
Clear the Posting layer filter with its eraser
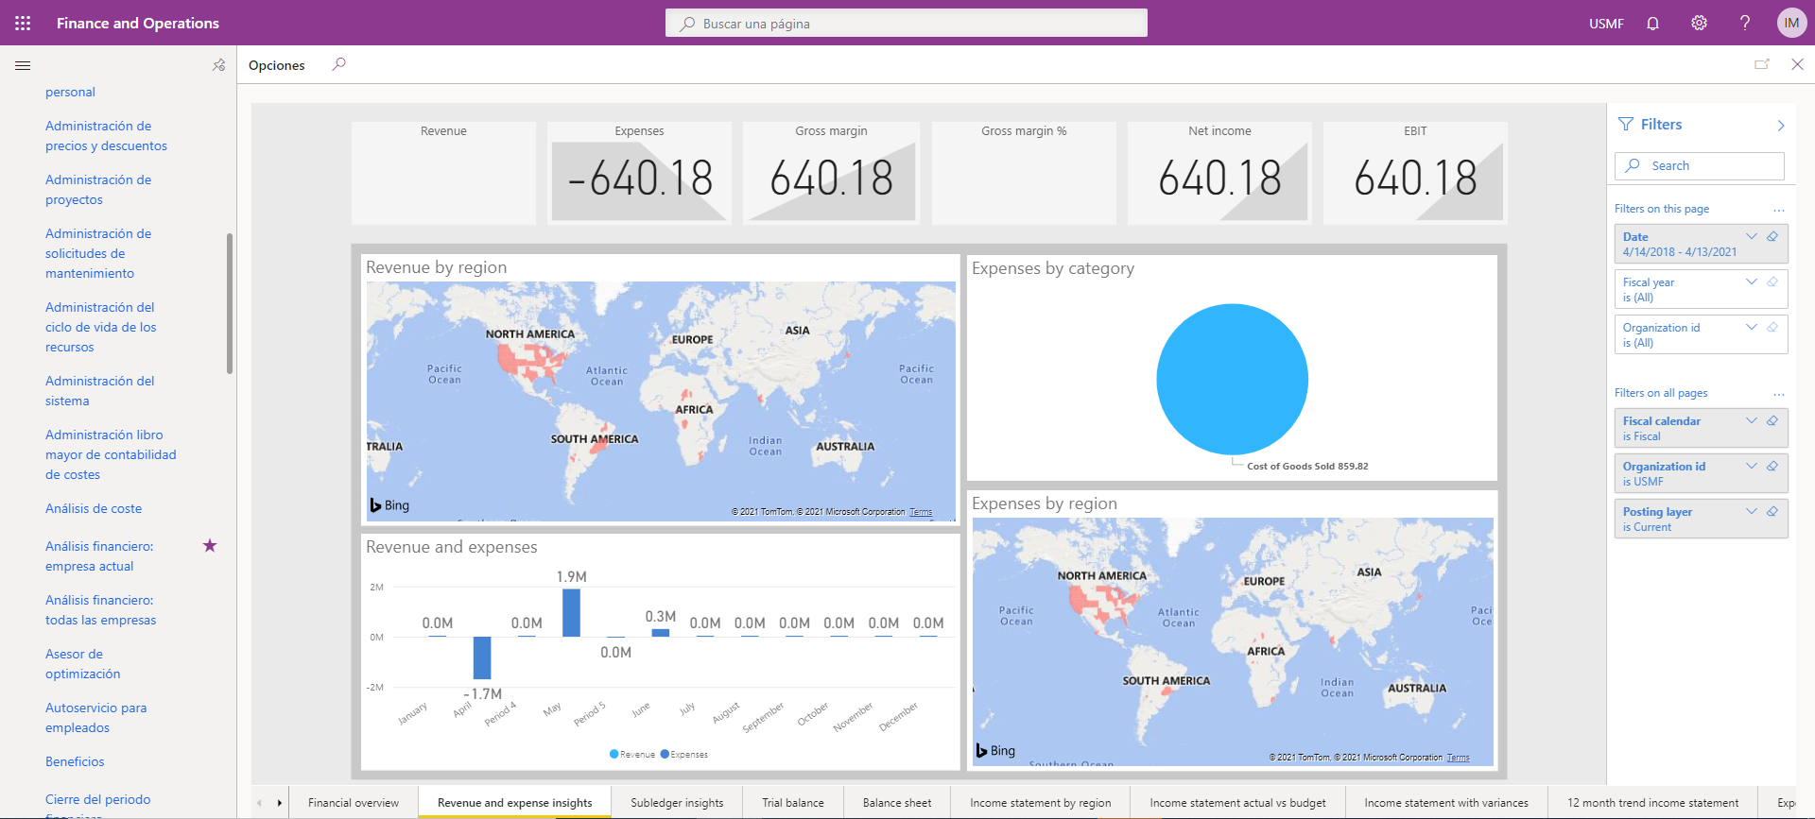(1772, 511)
